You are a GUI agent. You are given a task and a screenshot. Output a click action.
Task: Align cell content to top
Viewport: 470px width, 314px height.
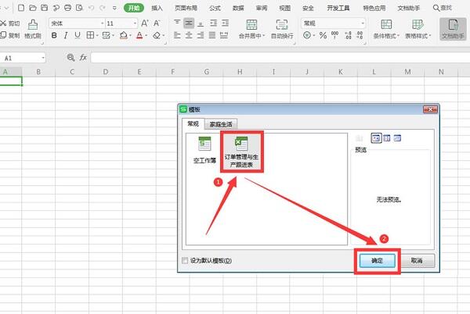coord(177,23)
